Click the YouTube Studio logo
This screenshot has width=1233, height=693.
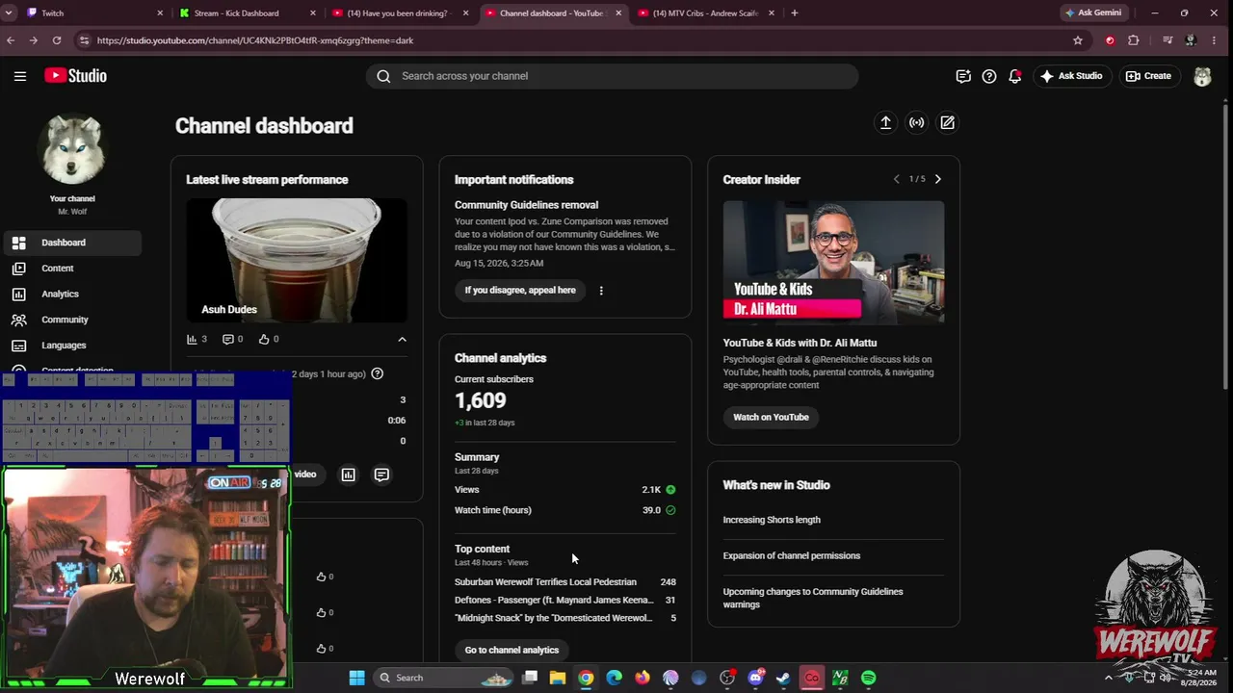coord(75,76)
